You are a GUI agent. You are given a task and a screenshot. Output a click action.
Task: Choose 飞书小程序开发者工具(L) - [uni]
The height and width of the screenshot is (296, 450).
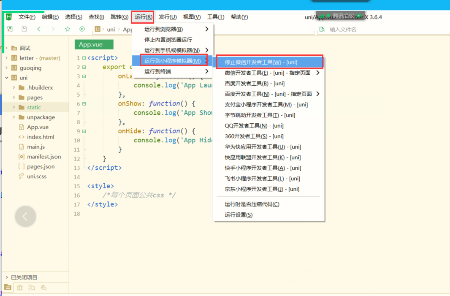tap(269, 179)
